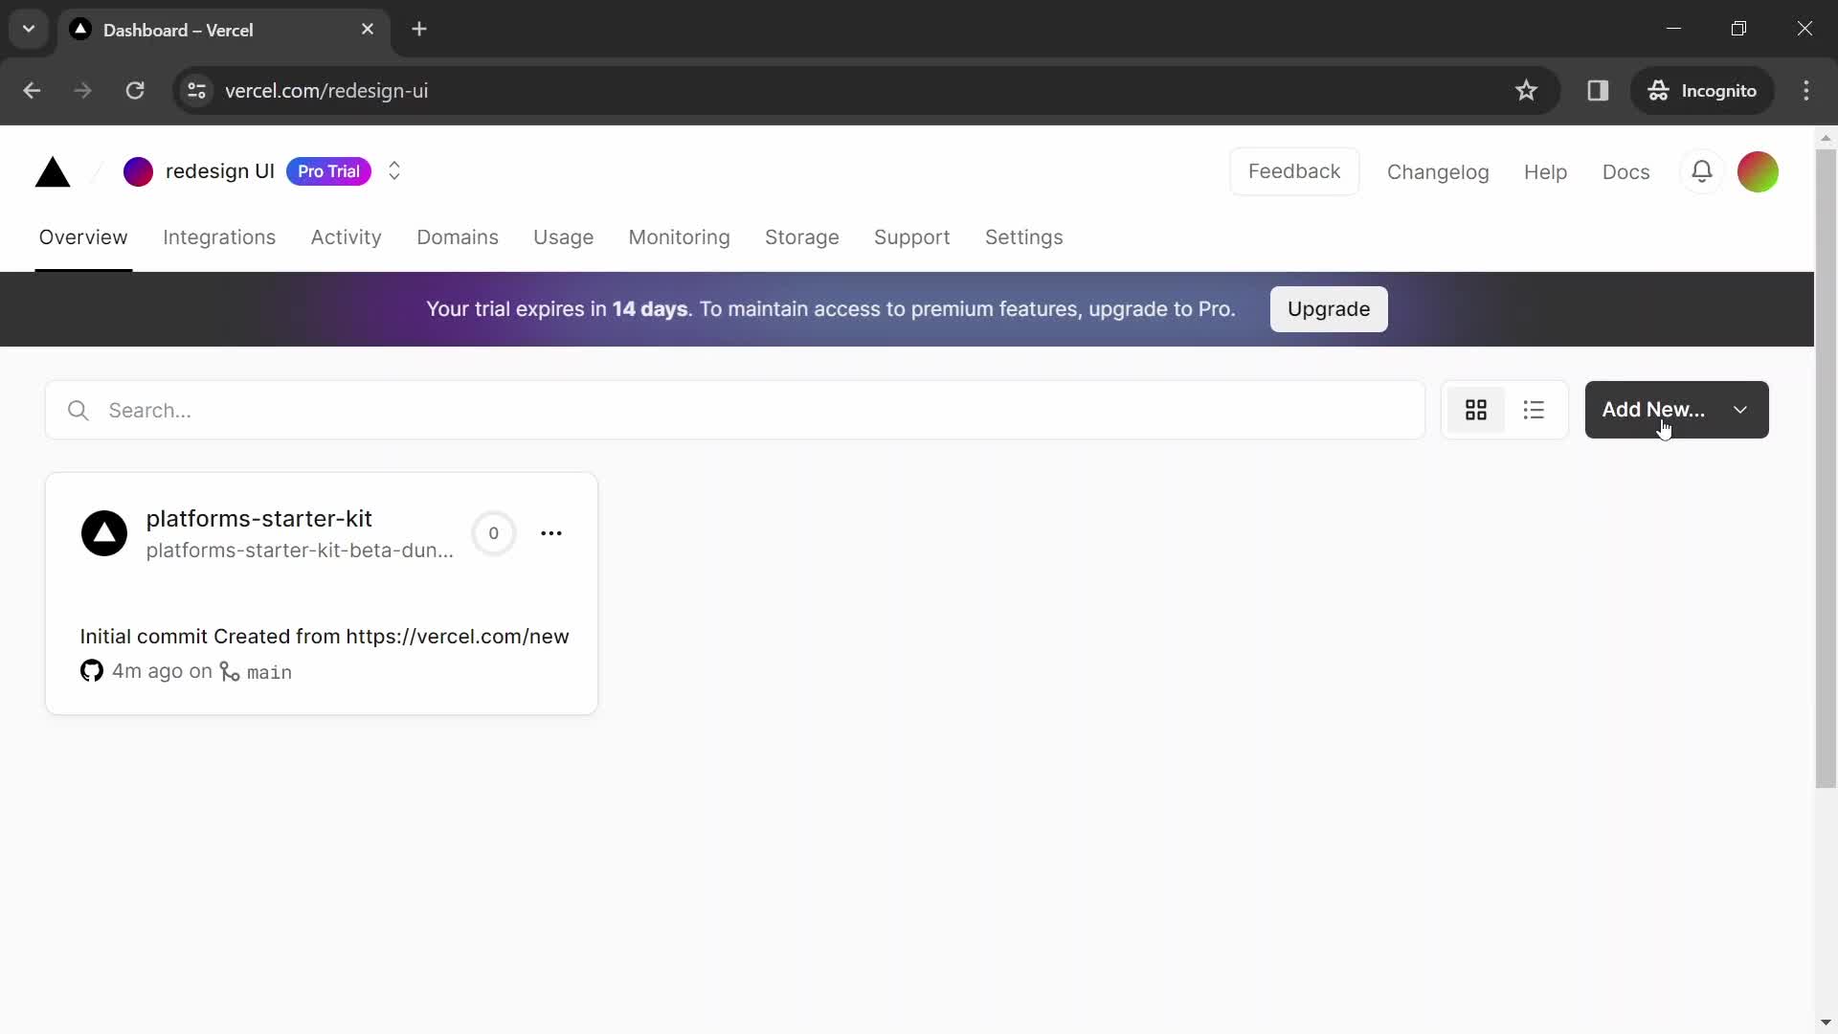Open a new browser tab
Image resolution: width=1838 pixels, height=1034 pixels.
pyautogui.click(x=419, y=30)
